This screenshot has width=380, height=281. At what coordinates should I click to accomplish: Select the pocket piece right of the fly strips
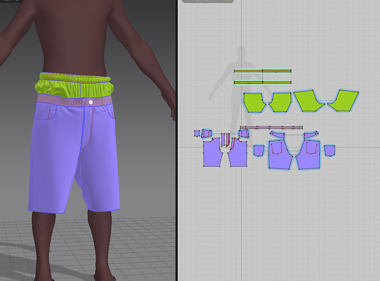(x=244, y=133)
